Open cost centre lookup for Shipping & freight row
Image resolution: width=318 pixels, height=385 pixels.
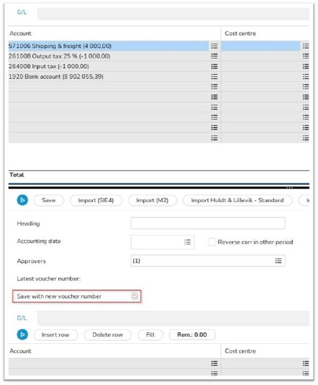[x=305, y=46]
